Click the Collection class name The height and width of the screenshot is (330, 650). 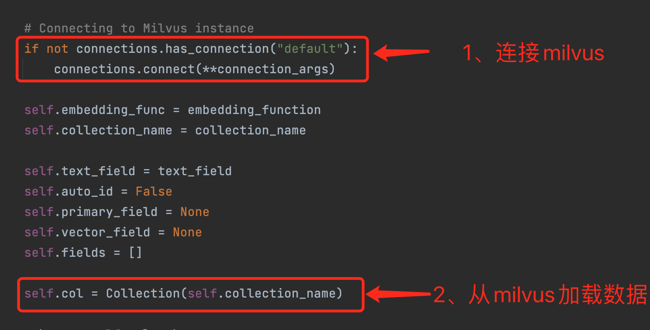coord(143,293)
